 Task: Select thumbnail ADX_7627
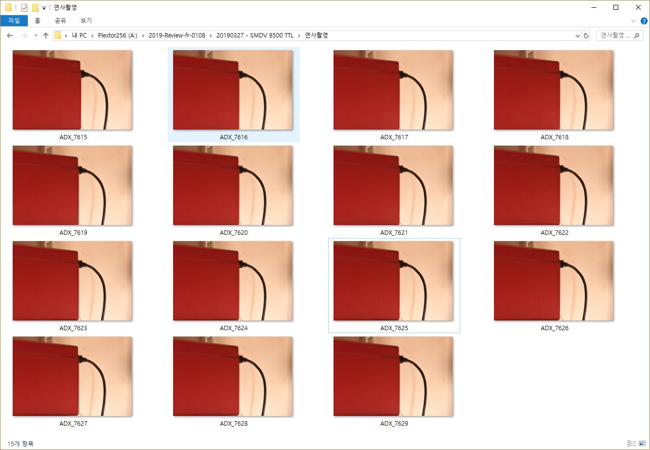(72, 376)
